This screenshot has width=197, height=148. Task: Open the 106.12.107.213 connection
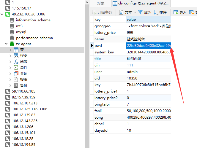pyautogui.click(x=25, y=103)
